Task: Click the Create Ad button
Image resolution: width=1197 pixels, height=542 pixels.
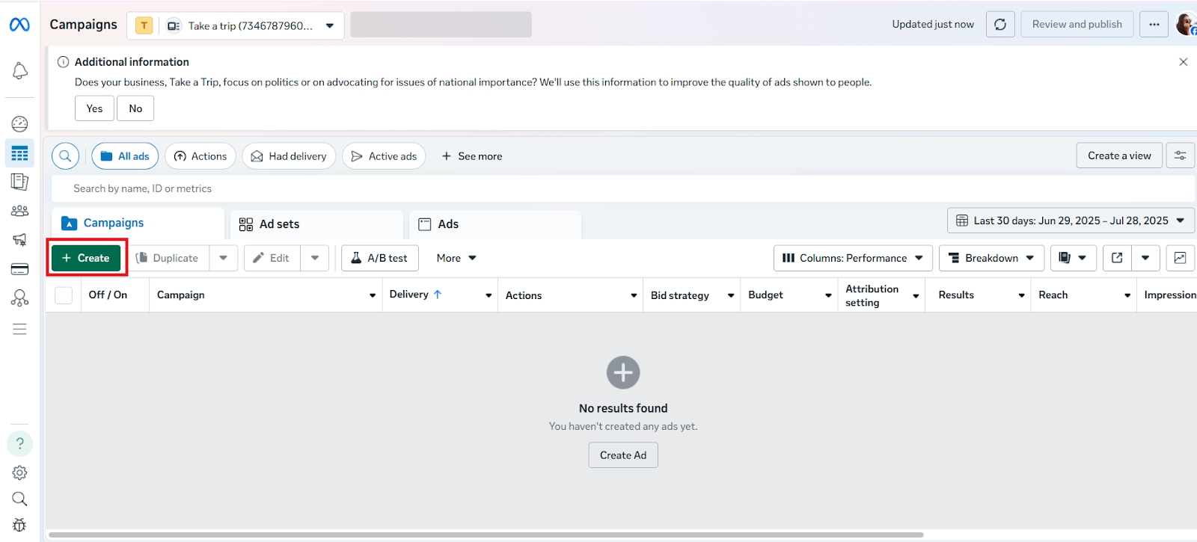Action: pyautogui.click(x=623, y=455)
